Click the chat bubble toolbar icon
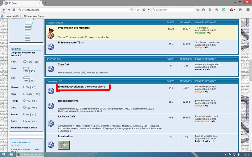The width and height of the screenshot is (252, 157). click(240, 10)
